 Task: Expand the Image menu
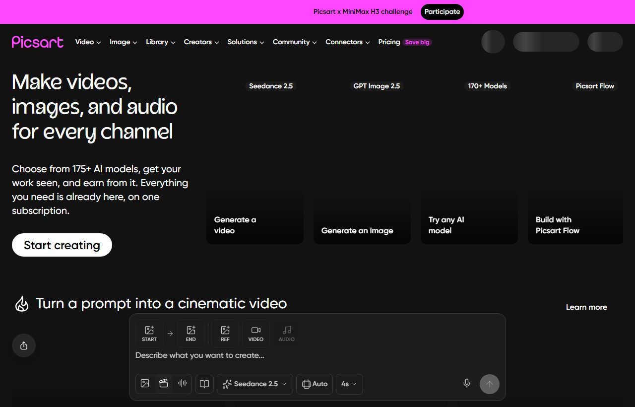click(x=124, y=42)
